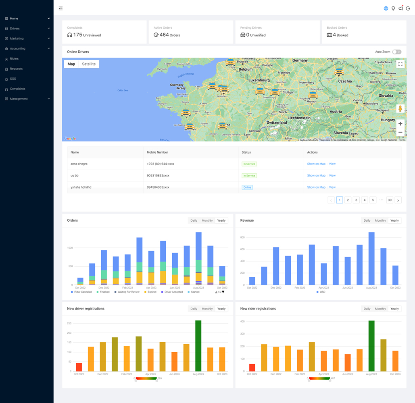
Task: Click the announcements megaphone icon
Action: click(400, 8)
